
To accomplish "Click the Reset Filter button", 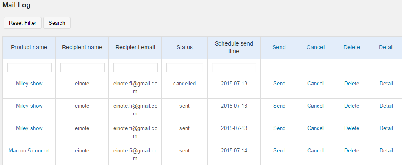I will (23, 23).
